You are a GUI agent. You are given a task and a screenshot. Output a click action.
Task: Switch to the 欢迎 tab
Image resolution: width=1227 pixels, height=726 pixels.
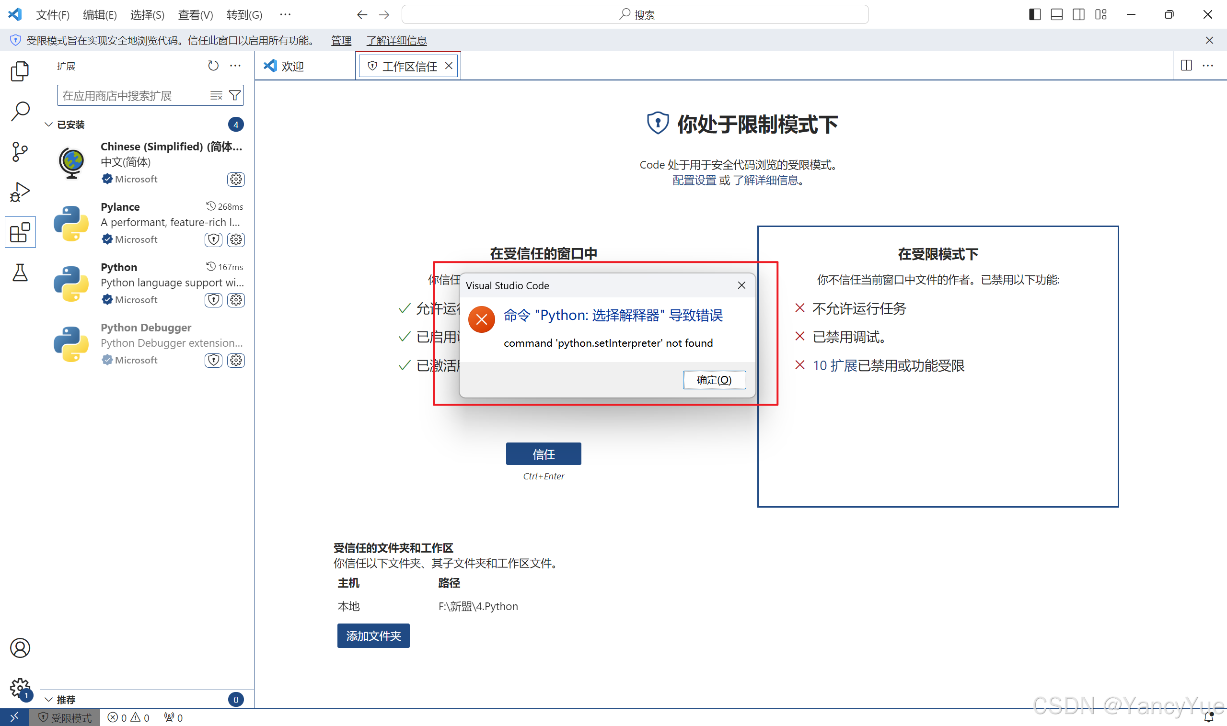click(x=292, y=66)
